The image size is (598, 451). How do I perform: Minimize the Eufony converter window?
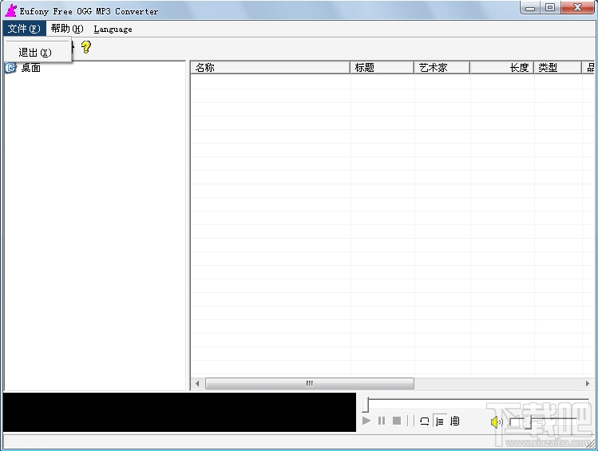[530, 8]
